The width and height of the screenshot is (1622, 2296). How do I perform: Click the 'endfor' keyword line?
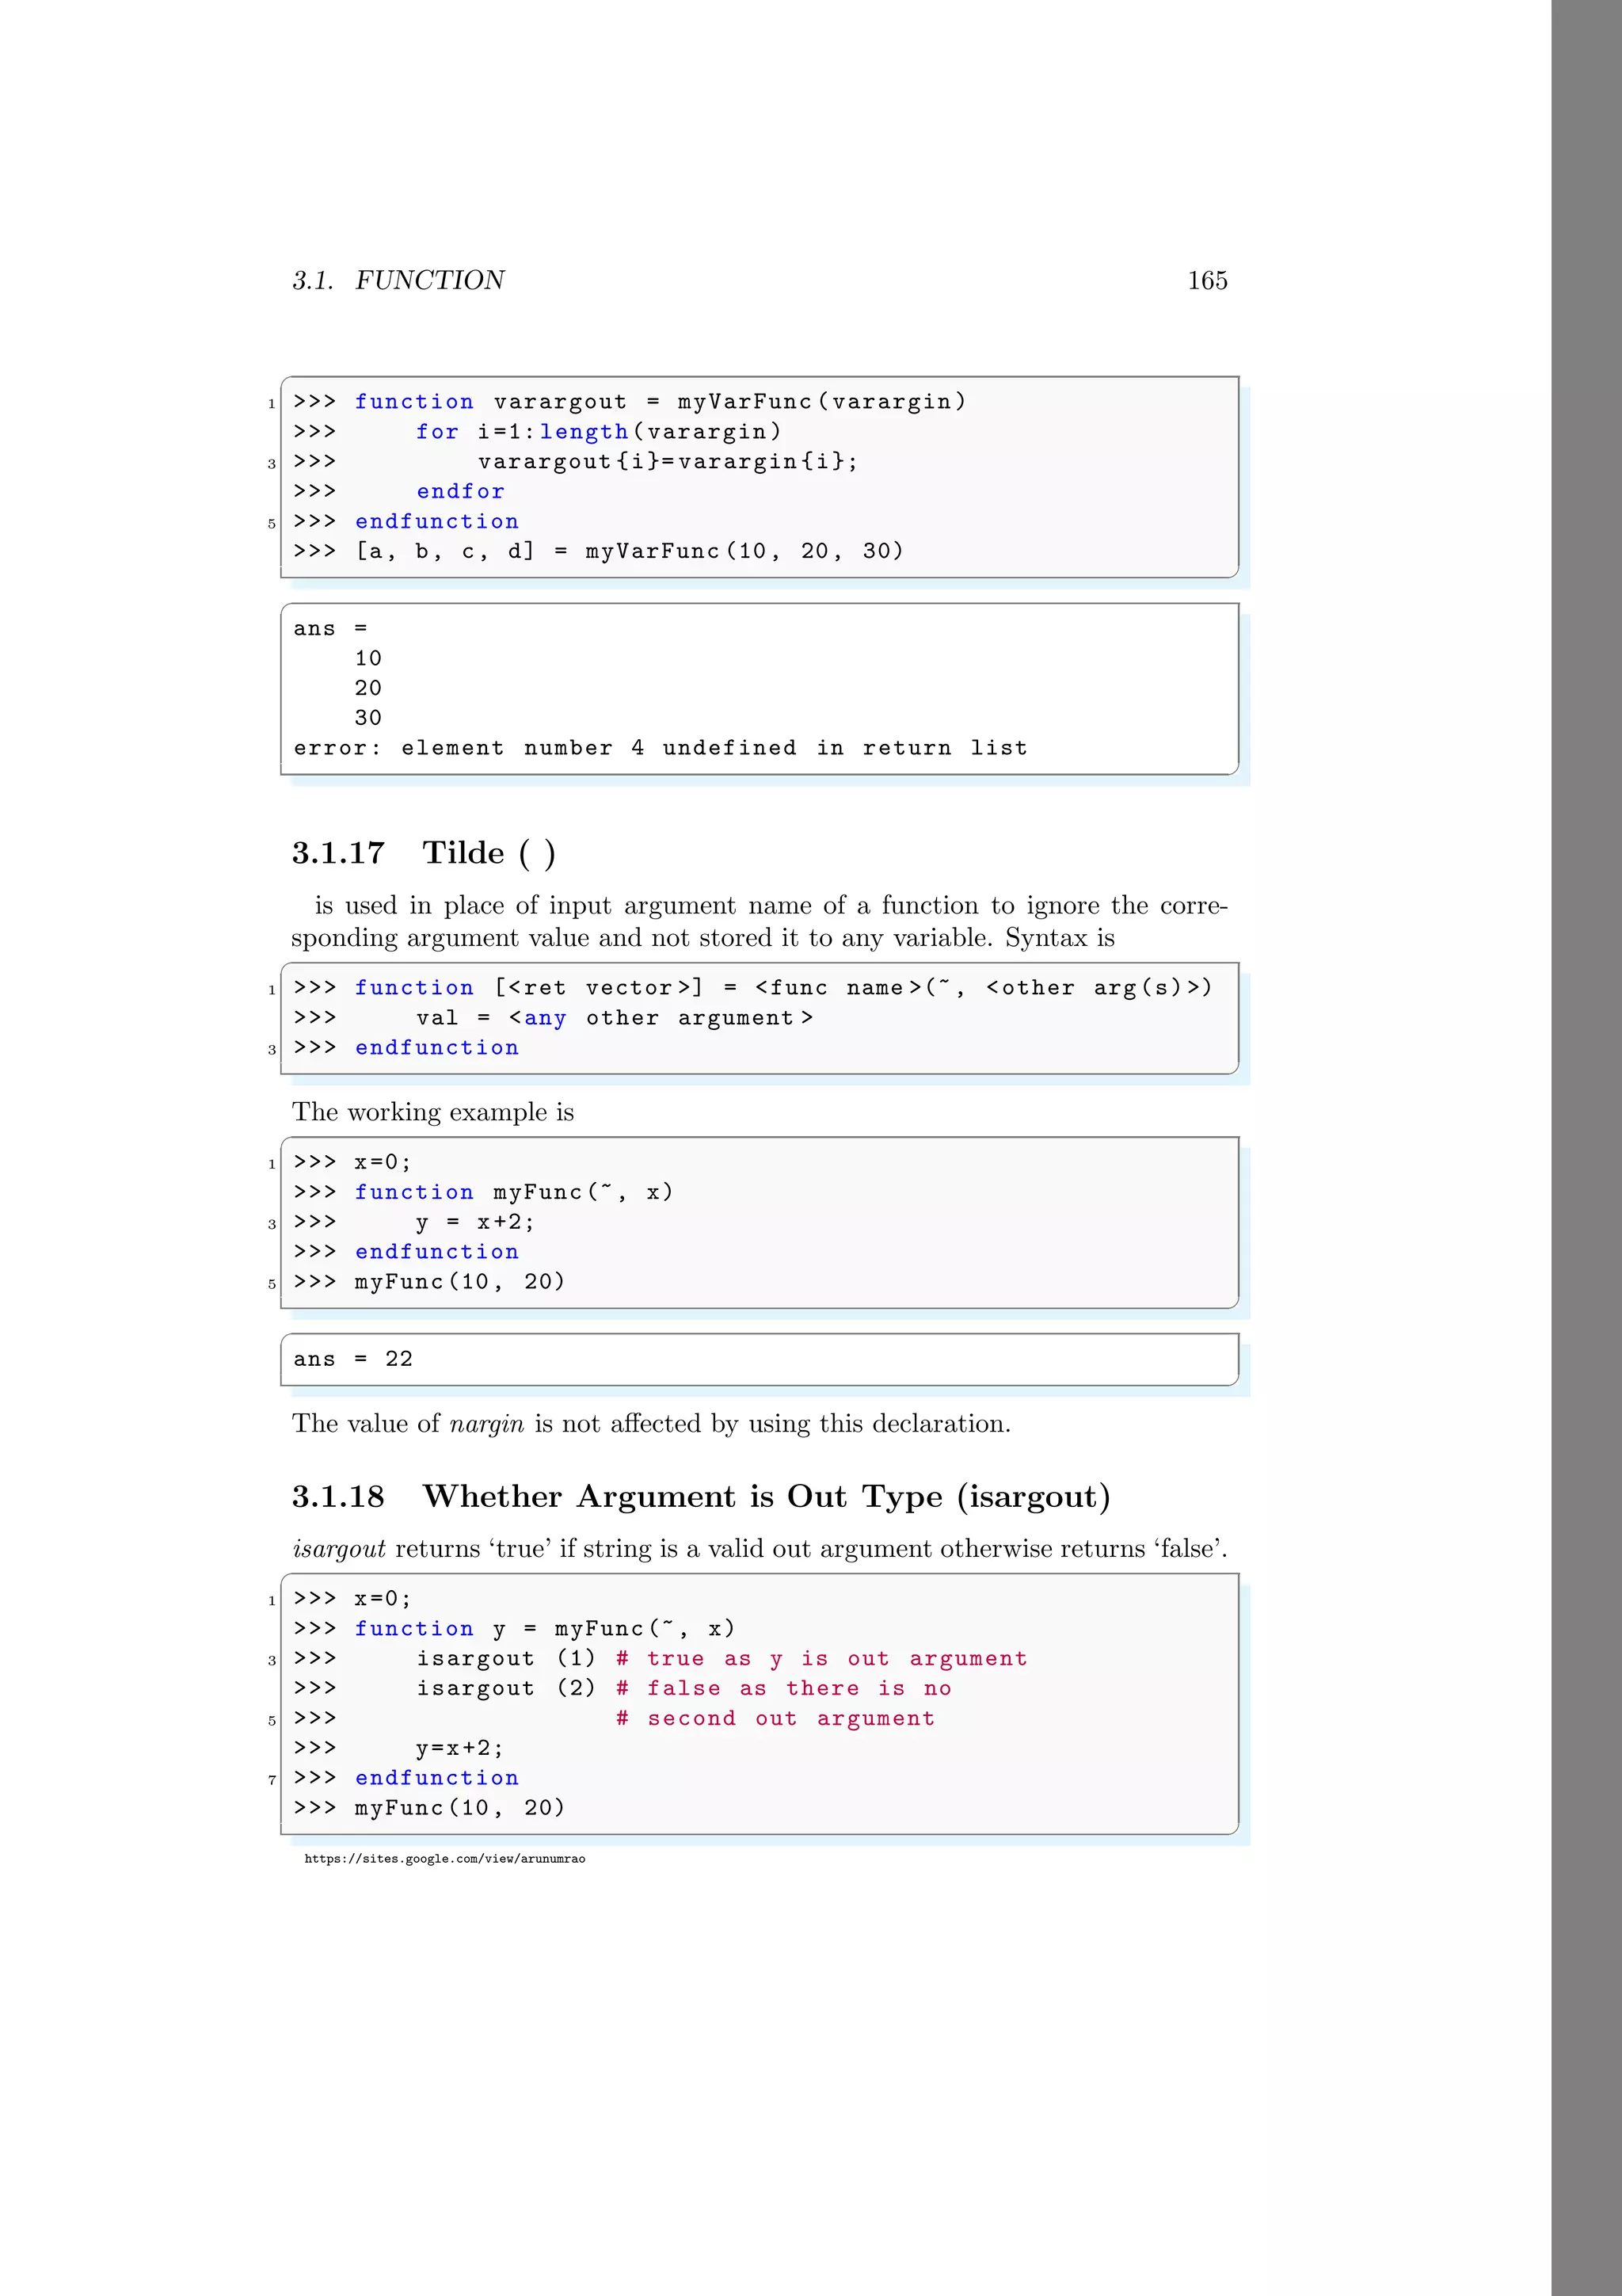(461, 491)
